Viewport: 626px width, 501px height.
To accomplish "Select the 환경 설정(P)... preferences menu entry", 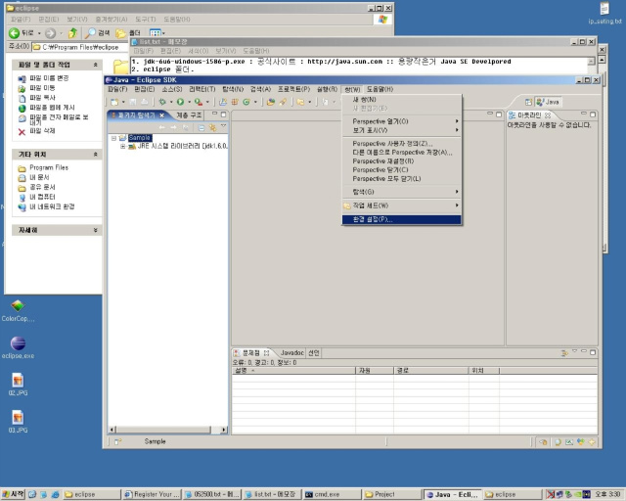I will tap(402, 219).
